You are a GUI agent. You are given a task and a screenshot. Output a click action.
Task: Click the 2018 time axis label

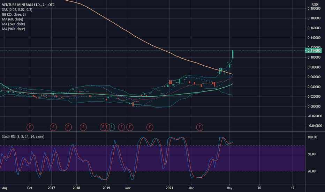[x=76, y=188]
